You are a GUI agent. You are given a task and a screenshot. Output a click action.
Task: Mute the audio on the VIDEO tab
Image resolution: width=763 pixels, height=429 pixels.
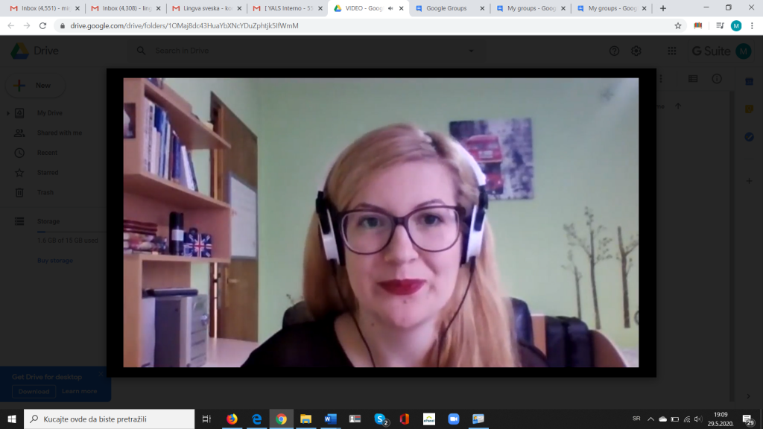coord(390,8)
